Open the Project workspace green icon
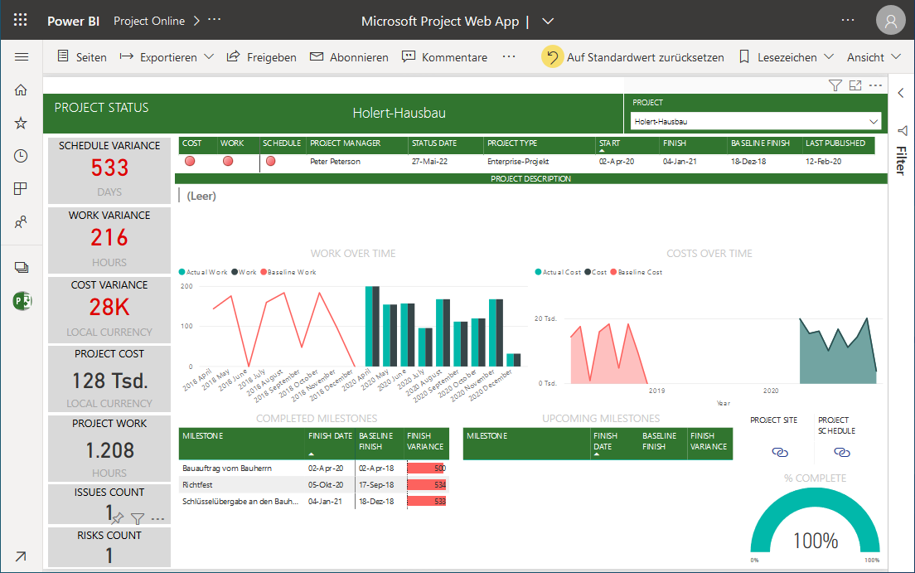This screenshot has height=573, width=915. [x=22, y=301]
